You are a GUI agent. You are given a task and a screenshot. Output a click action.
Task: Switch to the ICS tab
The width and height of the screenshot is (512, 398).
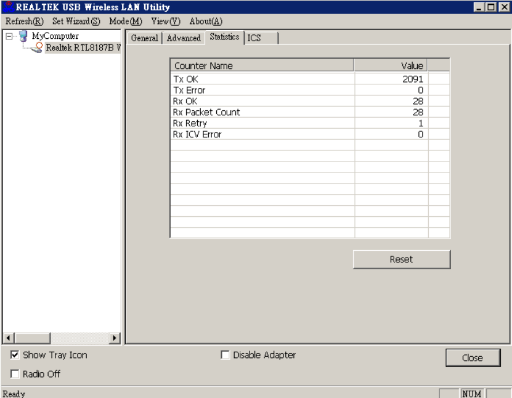[x=261, y=38]
